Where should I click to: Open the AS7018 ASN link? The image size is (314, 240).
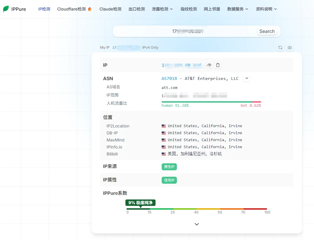click(x=169, y=78)
